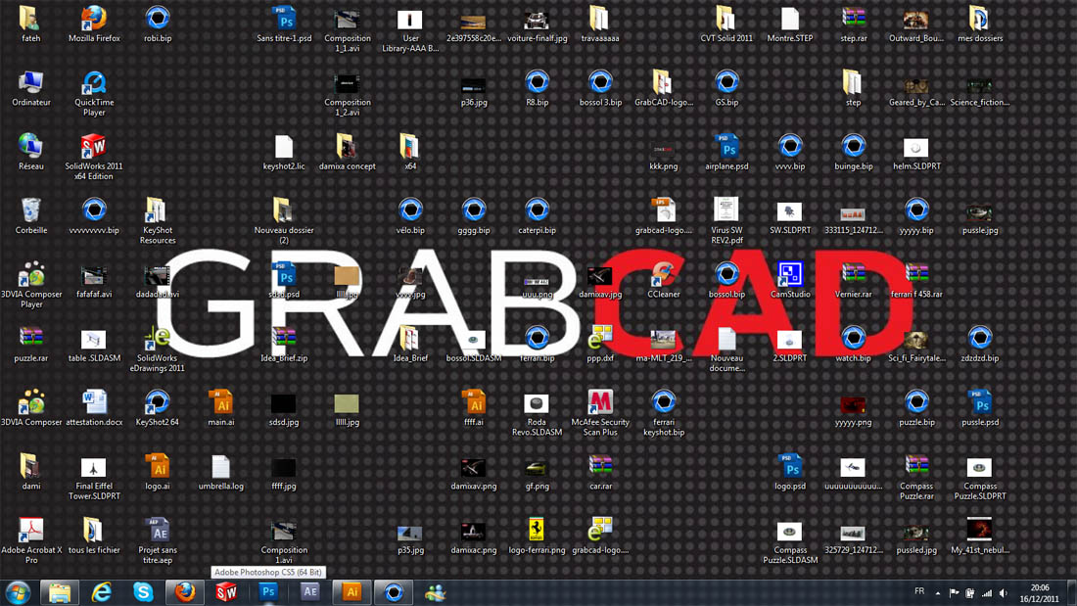The image size is (1077, 606).
Task: Select the ferrari keyshot.bip file
Action: point(664,412)
